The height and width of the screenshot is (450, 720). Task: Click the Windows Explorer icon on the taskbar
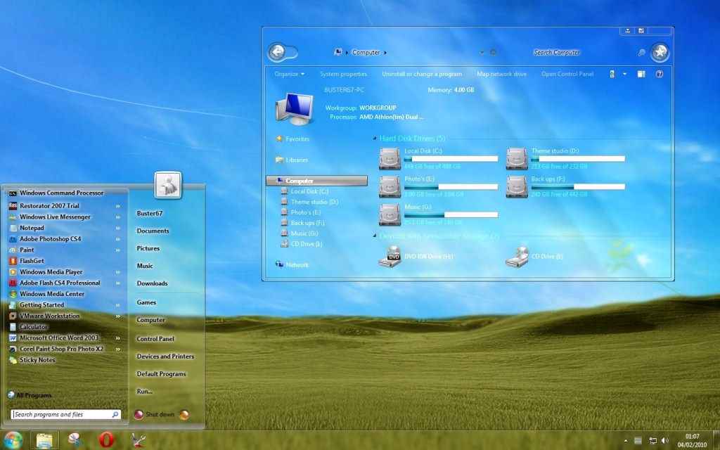coord(44,440)
